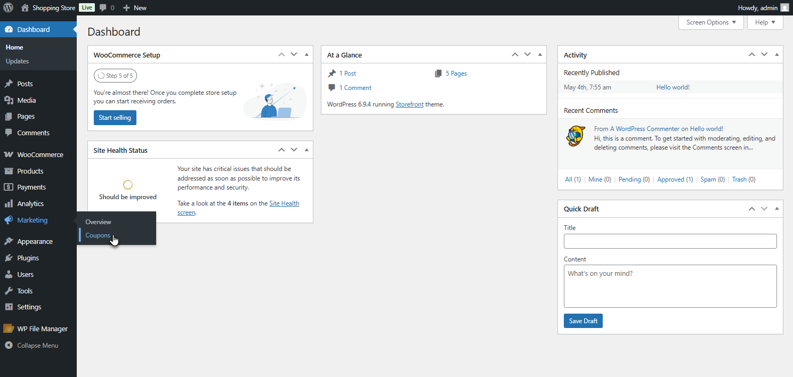
Task: Open the Hello world! post in Recently Published
Action: tap(673, 87)
